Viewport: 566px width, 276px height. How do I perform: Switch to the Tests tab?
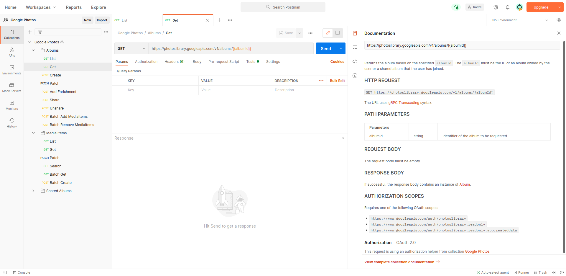(253, 62)
